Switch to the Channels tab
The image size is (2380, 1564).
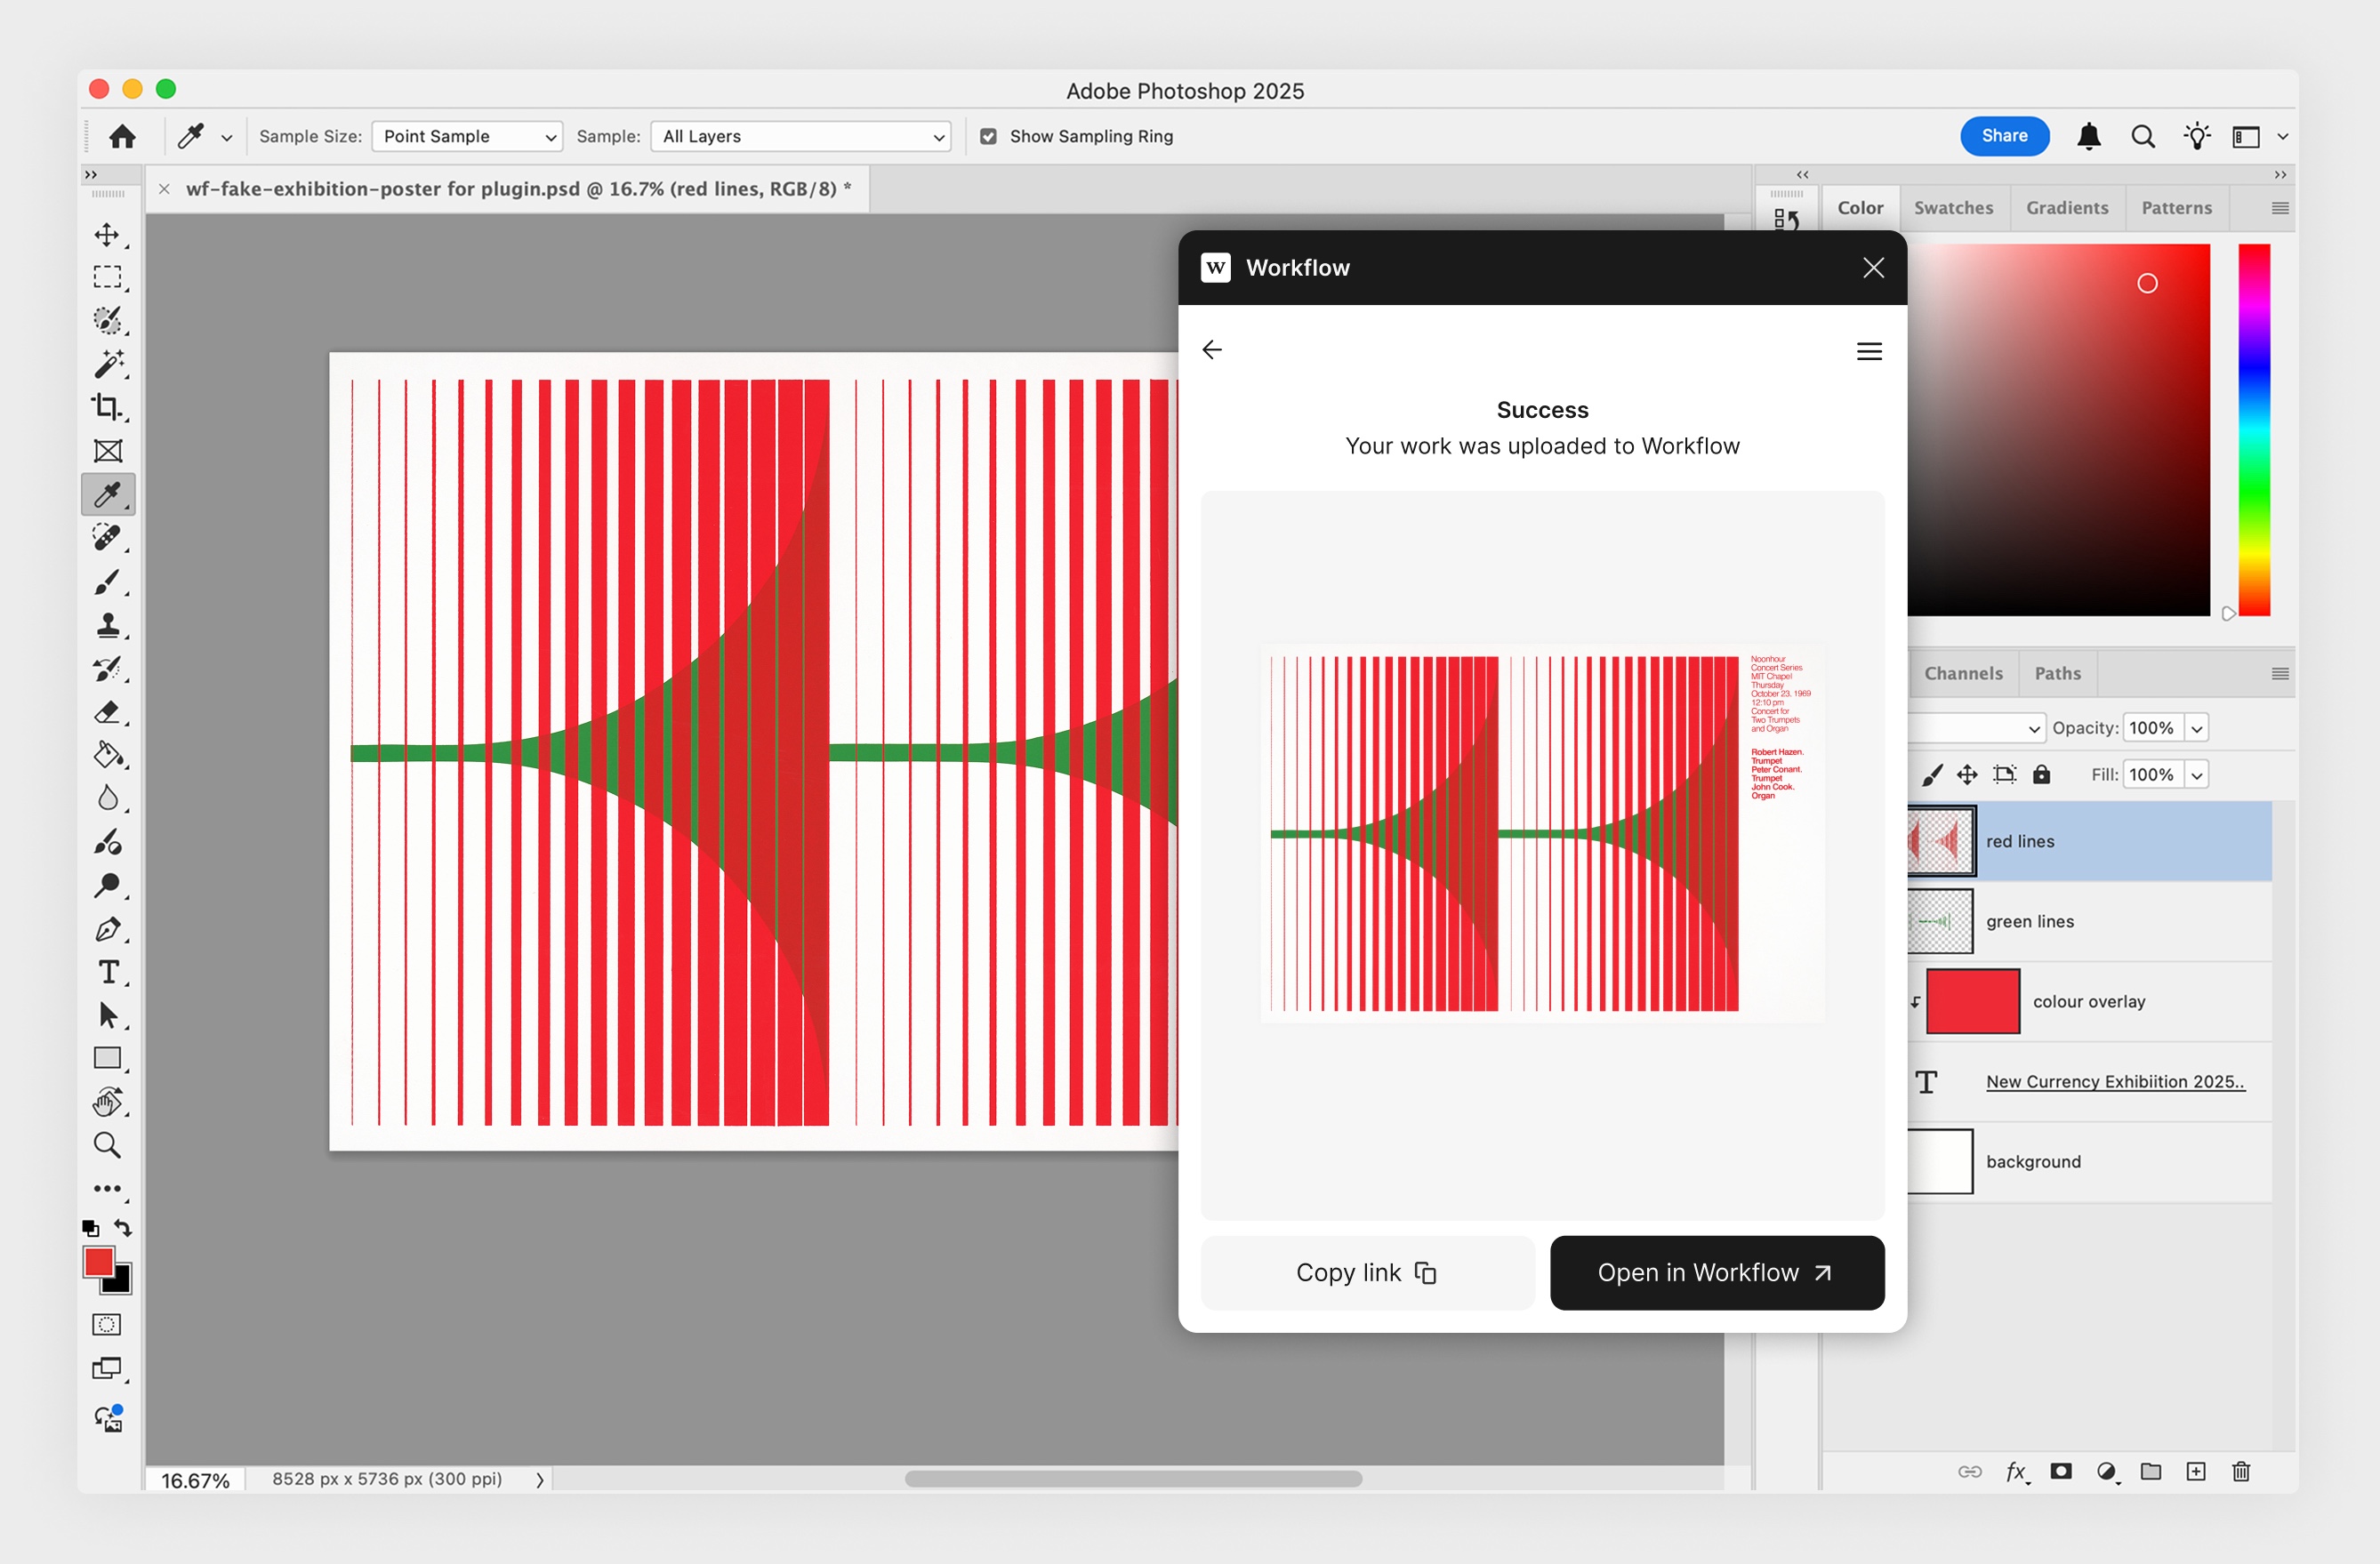[x=1963, y=674]
